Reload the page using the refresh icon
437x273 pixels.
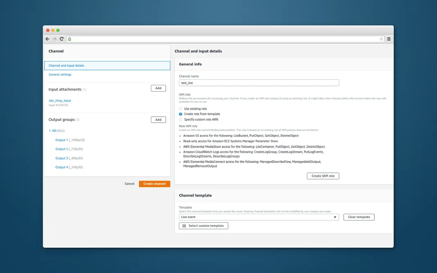tap(61, 38)
